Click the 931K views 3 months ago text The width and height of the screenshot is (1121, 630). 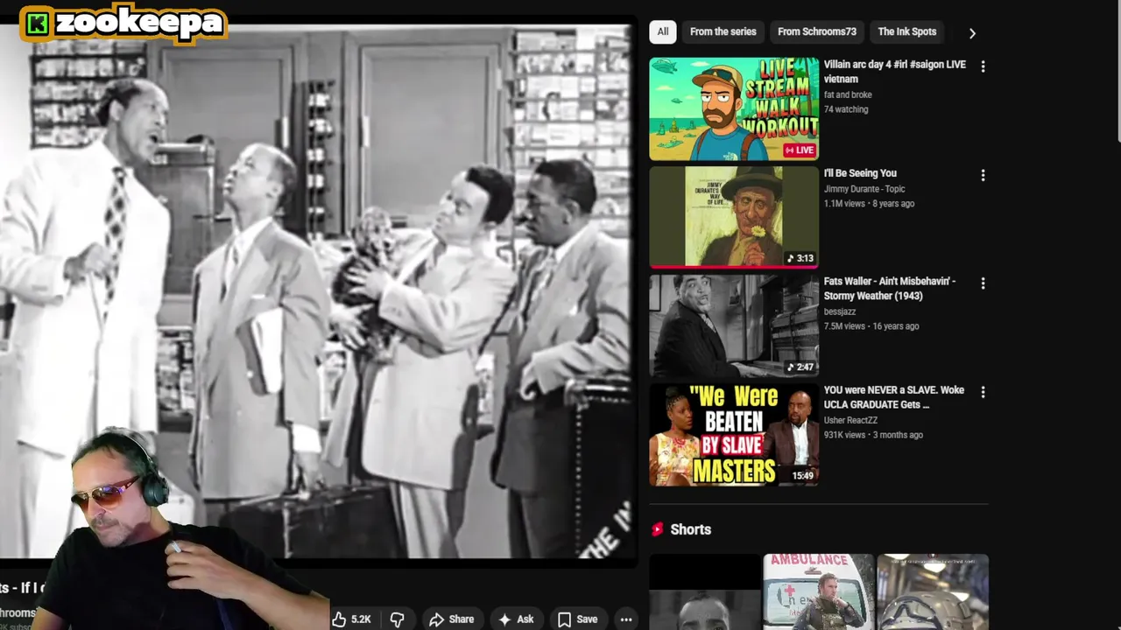click(873, 435)
